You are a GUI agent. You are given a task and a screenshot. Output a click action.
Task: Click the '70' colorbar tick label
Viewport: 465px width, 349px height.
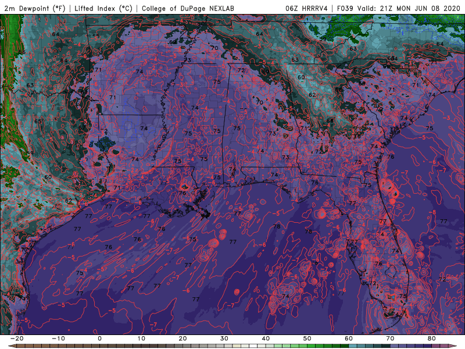click(390, 339)
